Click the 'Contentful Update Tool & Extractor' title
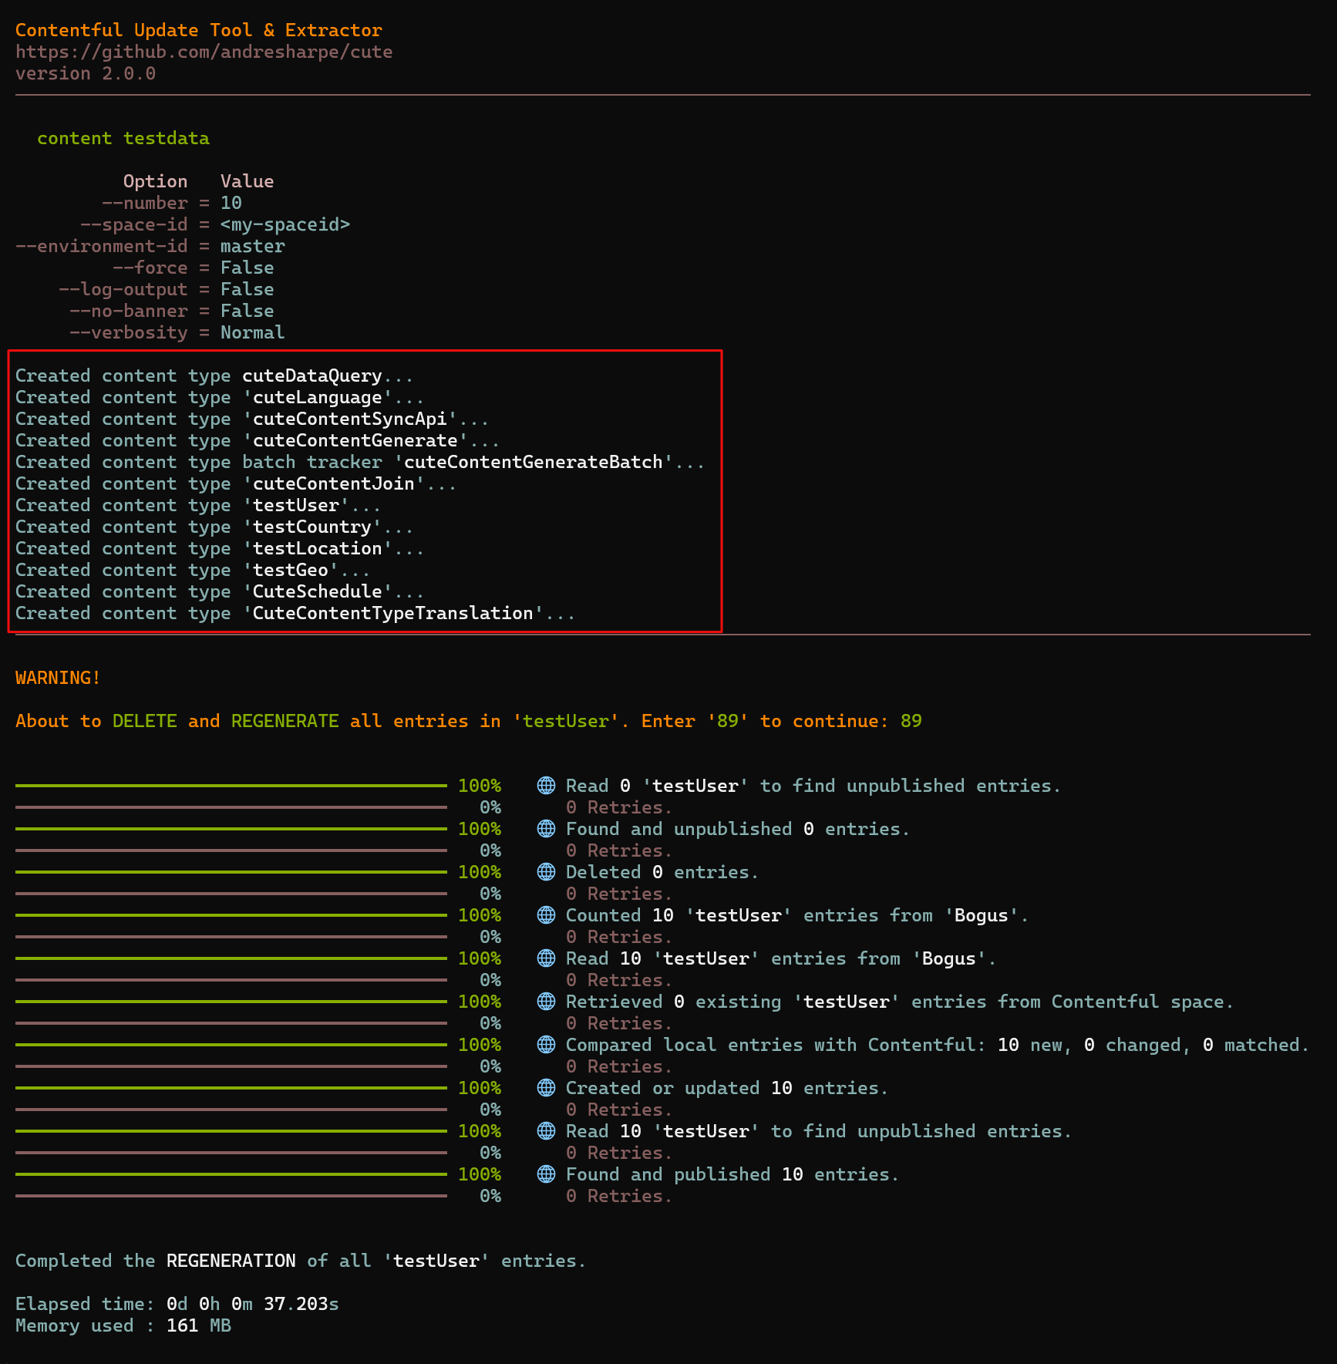The image size is (1337, 1364). 199,30
